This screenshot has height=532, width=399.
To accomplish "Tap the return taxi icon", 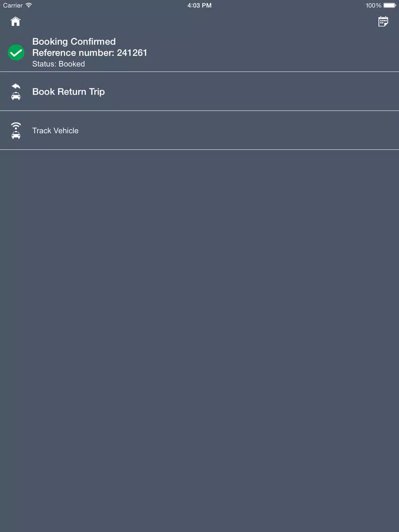I will 16,92.
